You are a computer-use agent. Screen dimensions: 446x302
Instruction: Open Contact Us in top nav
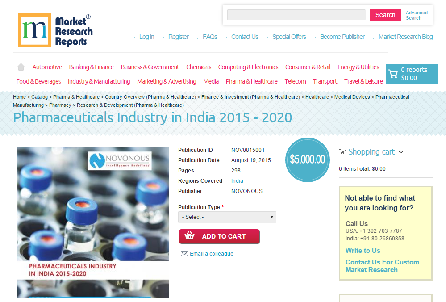(245, 37)
